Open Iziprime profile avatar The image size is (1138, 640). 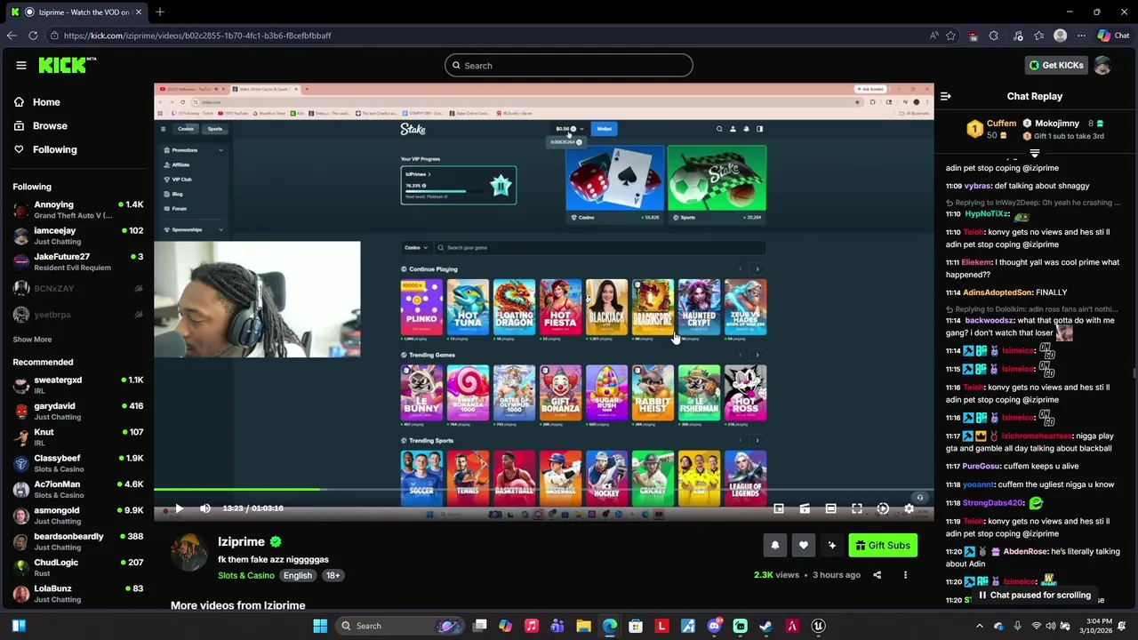(189, 553)
